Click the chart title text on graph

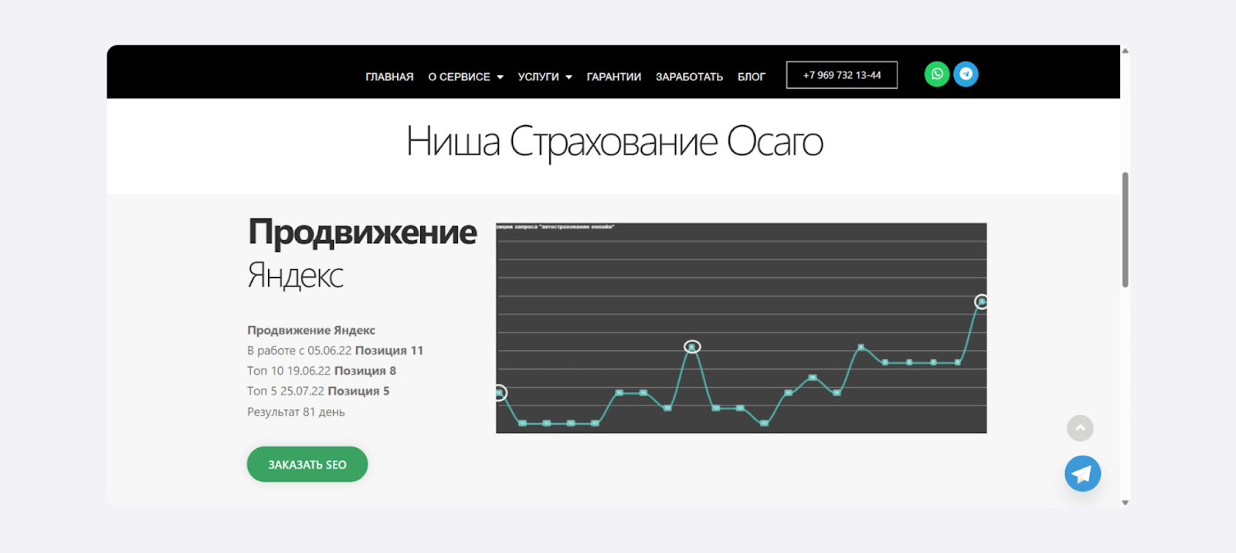[556, 227]
